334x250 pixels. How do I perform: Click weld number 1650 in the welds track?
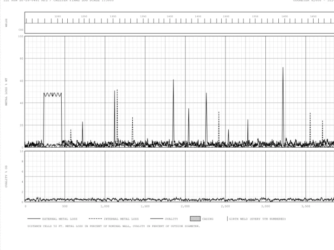point(313,16)
